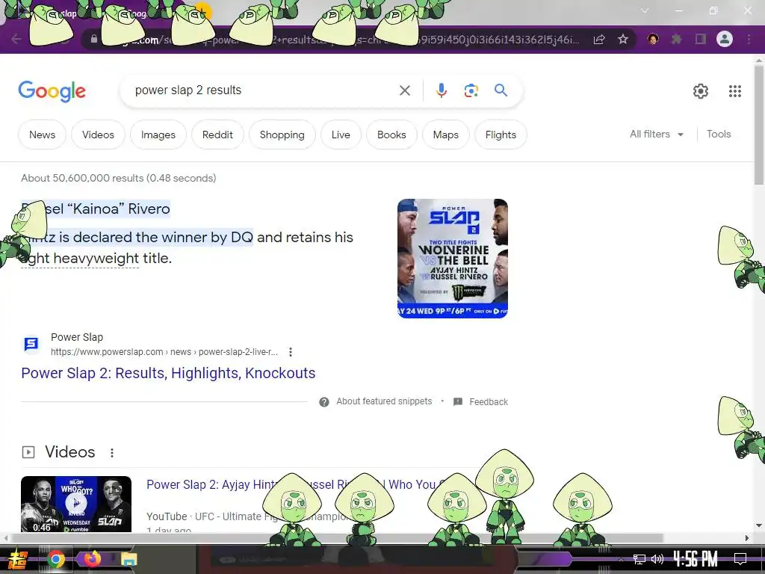The width and height of the screenshot is (765, 574).
Task: Go to Google homepage via the logo
Action: click(52, 91)
